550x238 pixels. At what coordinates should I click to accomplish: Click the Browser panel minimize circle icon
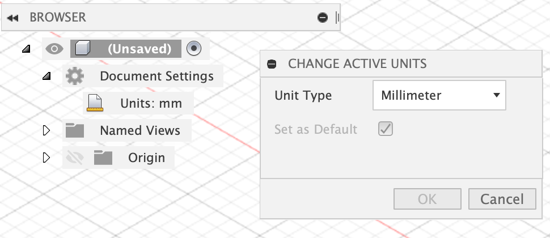coord(323,18)
